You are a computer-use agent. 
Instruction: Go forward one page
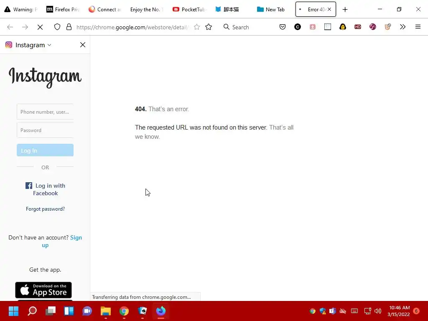[25, 27]
